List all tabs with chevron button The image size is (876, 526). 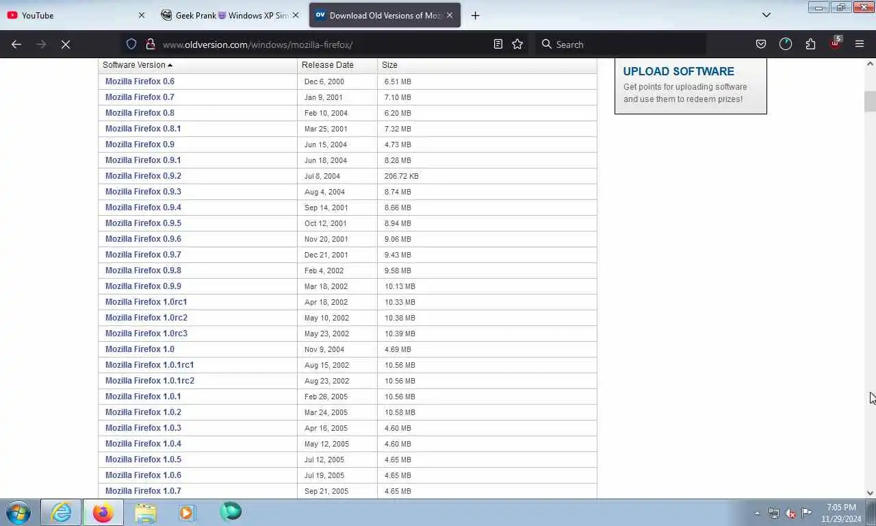point(766,15)
